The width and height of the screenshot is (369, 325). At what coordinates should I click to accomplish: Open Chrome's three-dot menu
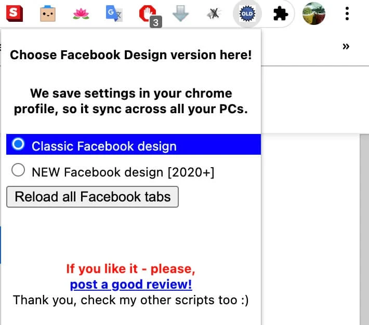tap(347, 14)
